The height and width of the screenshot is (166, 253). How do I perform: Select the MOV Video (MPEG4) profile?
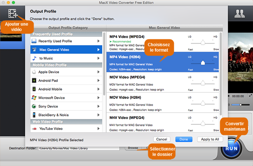point(163,82)
